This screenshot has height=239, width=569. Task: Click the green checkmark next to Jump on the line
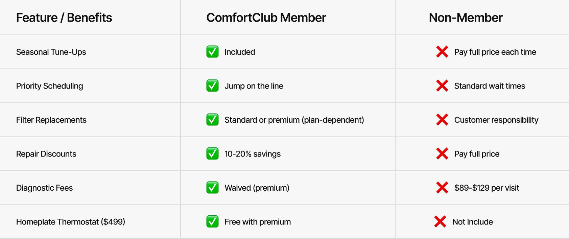pyautogui.click(x=212, y=86)
